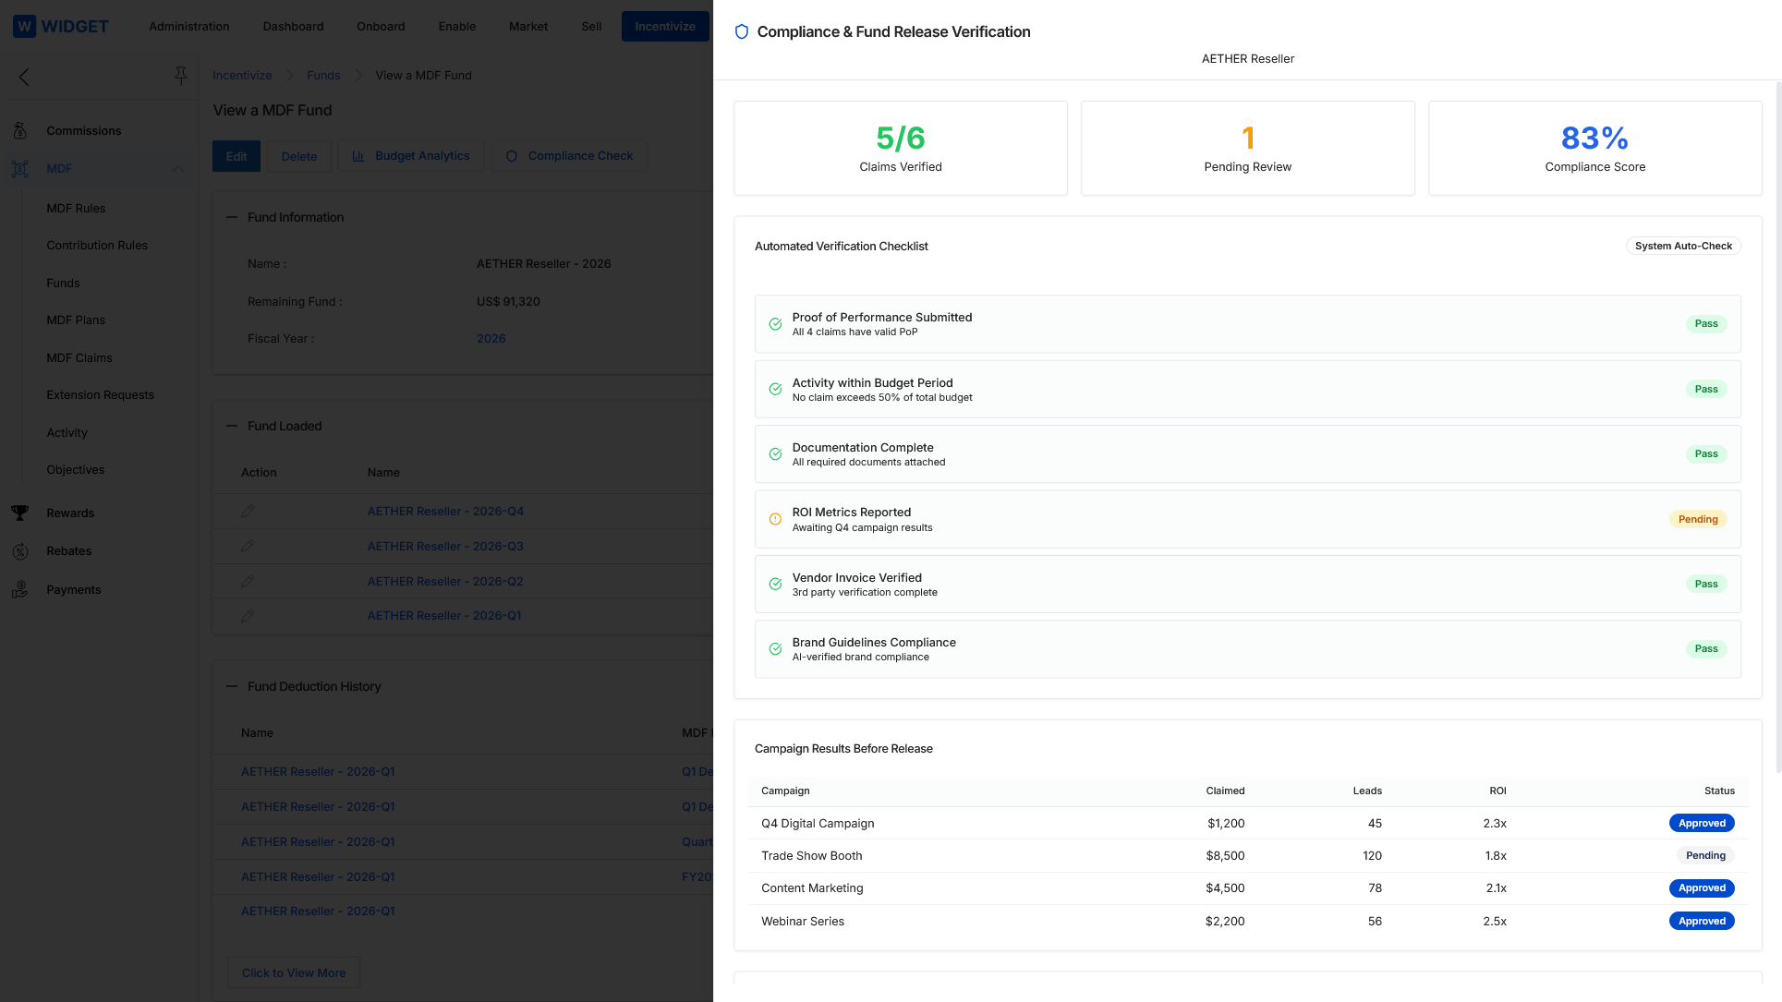Click the Payments sidebar icon

pyautogui.click(x=19, y=590)
